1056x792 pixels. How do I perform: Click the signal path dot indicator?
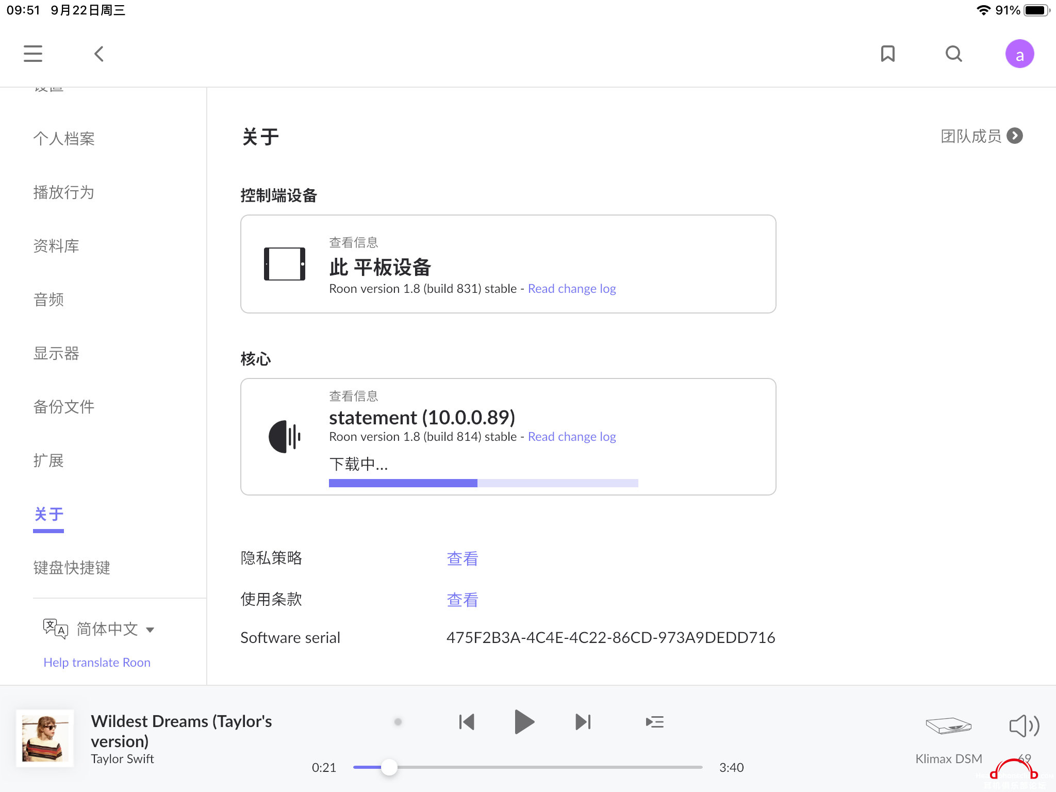tap(398, 722)
